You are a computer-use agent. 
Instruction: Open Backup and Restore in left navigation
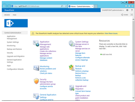[14, 49]
